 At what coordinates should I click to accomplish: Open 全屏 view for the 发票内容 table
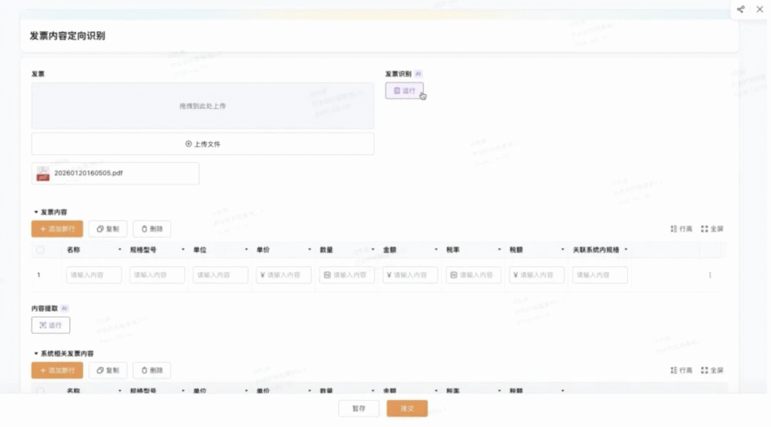pyautogui.click(x=712, y=229)
